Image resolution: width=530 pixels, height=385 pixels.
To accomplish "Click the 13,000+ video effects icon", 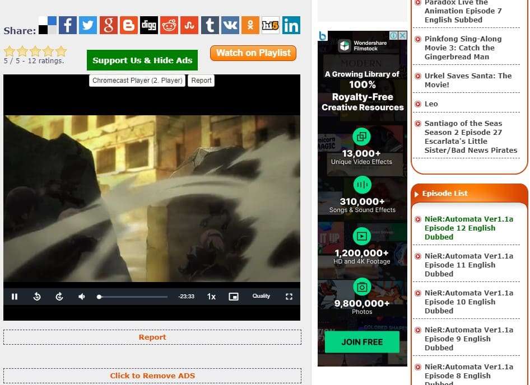I will [362, 137].
